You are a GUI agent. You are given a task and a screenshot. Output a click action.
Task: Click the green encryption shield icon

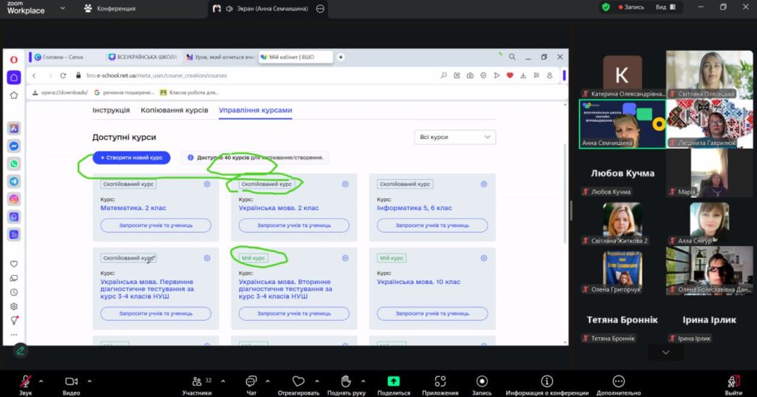pyautogui.click(x=606, y=7)
